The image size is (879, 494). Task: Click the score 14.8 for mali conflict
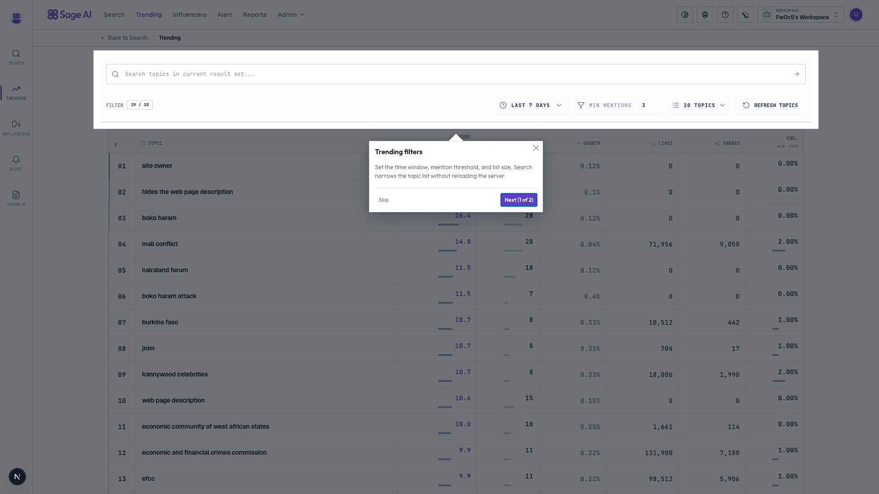coord(462,242)
